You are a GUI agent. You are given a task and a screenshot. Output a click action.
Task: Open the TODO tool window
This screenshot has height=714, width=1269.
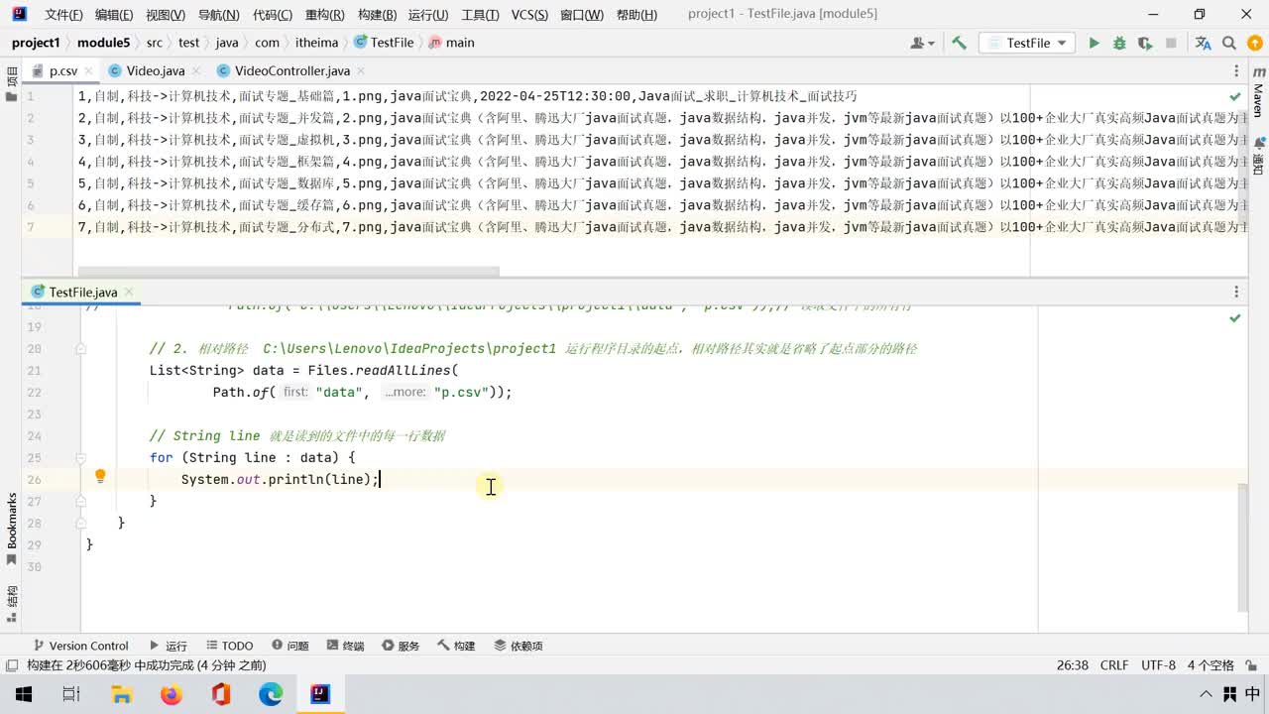point(228,646)
